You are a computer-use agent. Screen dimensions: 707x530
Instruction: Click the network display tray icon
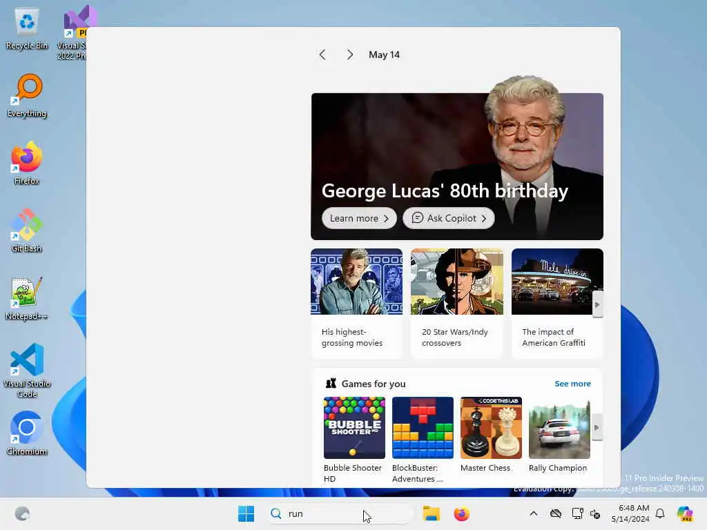577,513
